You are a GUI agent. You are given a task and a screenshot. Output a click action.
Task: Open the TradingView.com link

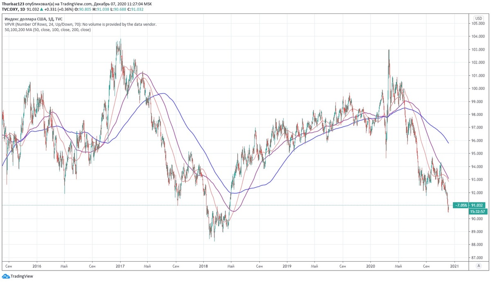click(x=76, y=3)
